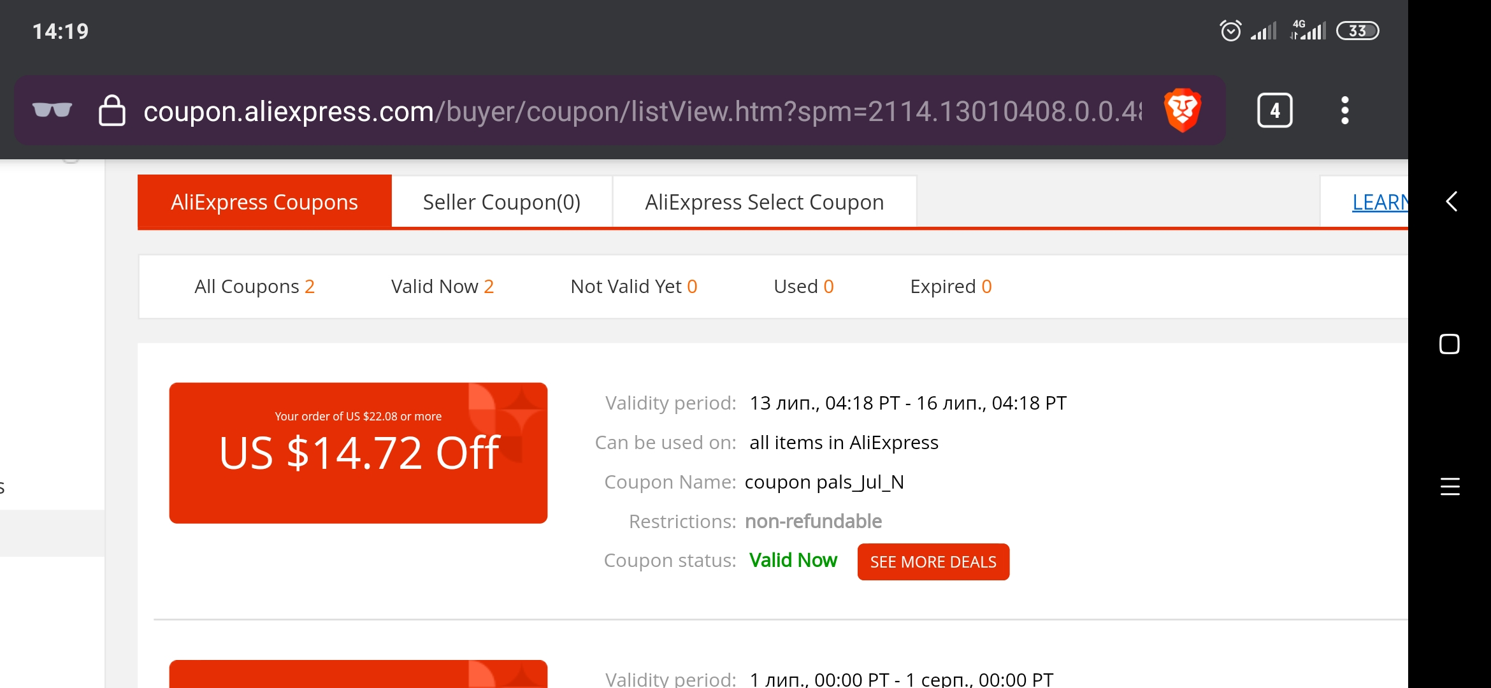Open the tab switcher showing 4 tabs
The height and width of the screenshot is (688, 1491).
(1274, 111)
